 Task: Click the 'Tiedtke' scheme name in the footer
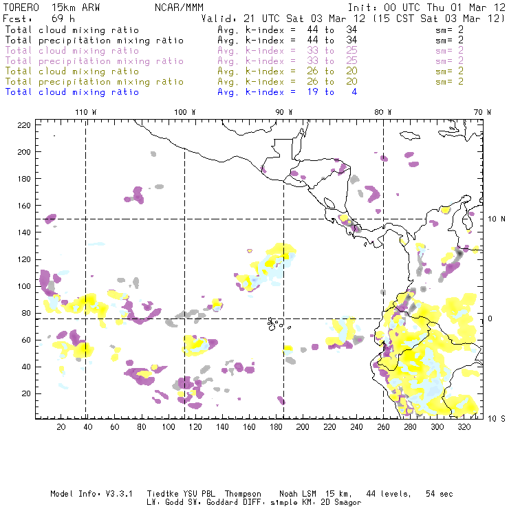[162, 494]
